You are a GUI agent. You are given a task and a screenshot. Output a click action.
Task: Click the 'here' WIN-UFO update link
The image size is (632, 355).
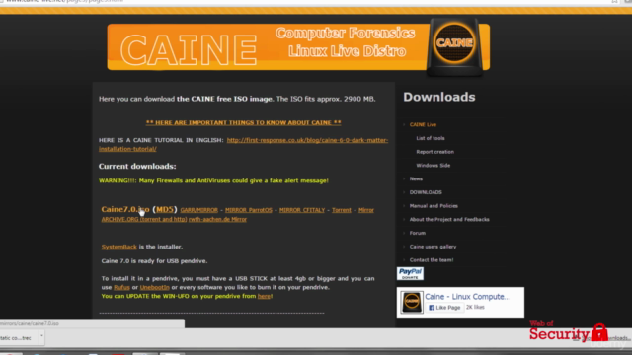tap(264, 296)
